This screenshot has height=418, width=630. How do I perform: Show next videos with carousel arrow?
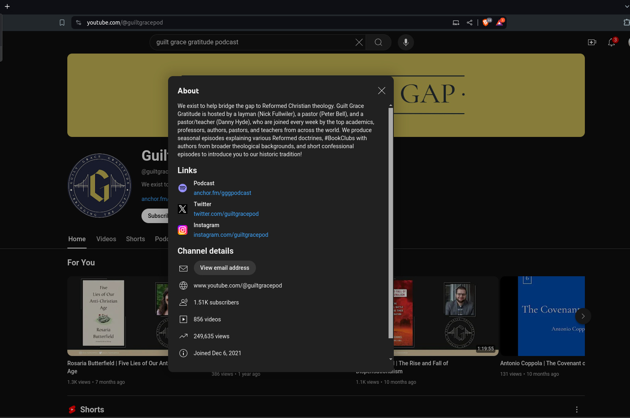point(583,316)
